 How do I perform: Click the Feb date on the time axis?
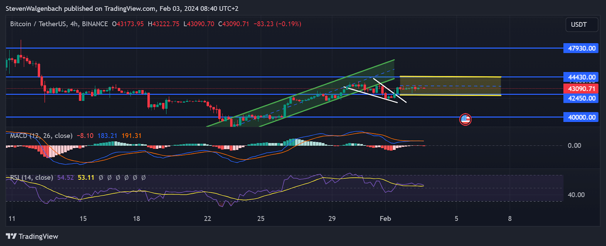pos(385,218)
